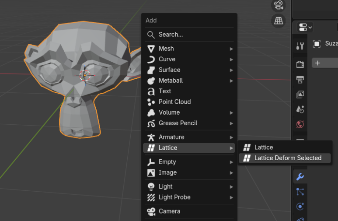Click the magnifier search icon
The image size is (338, 221).
(151, 35)
